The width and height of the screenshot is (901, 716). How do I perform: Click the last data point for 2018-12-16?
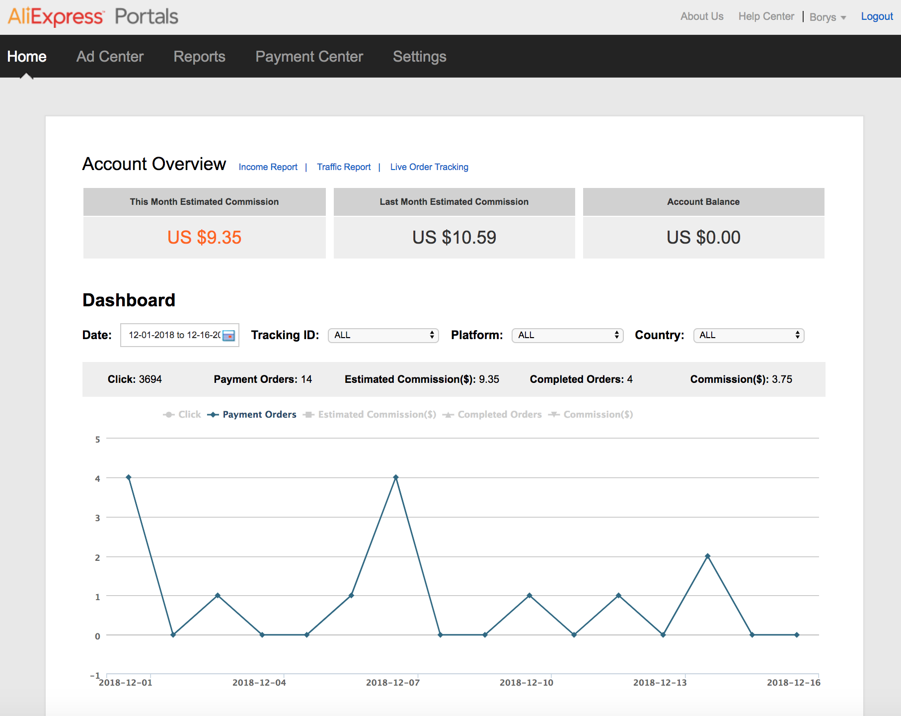797,635
